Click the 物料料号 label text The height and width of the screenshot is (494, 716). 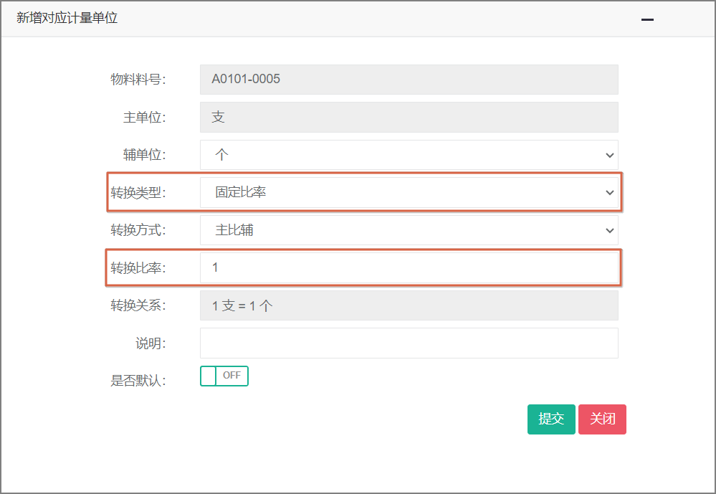(x=138, y=80)
